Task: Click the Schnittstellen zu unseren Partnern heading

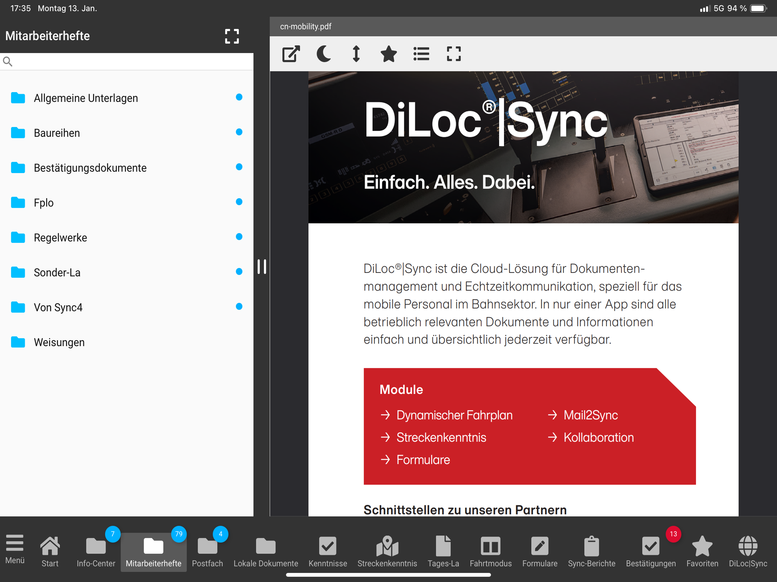Action: [x=465, y=510]
